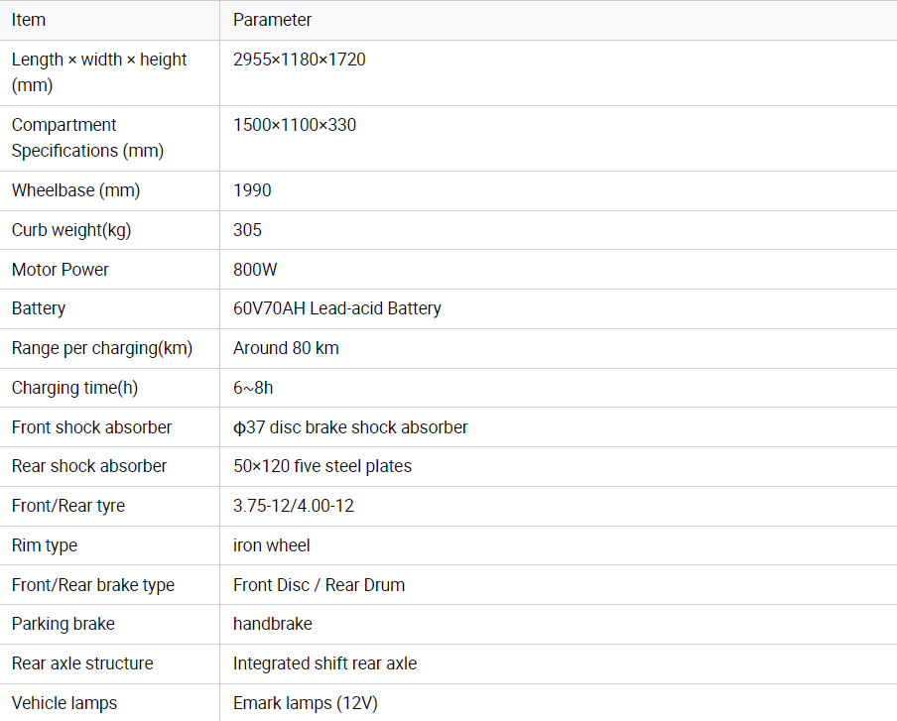Click the 'iron wheel' rim type value
The height and width of the screenshot is (721, 897).
tap(271, 545)
